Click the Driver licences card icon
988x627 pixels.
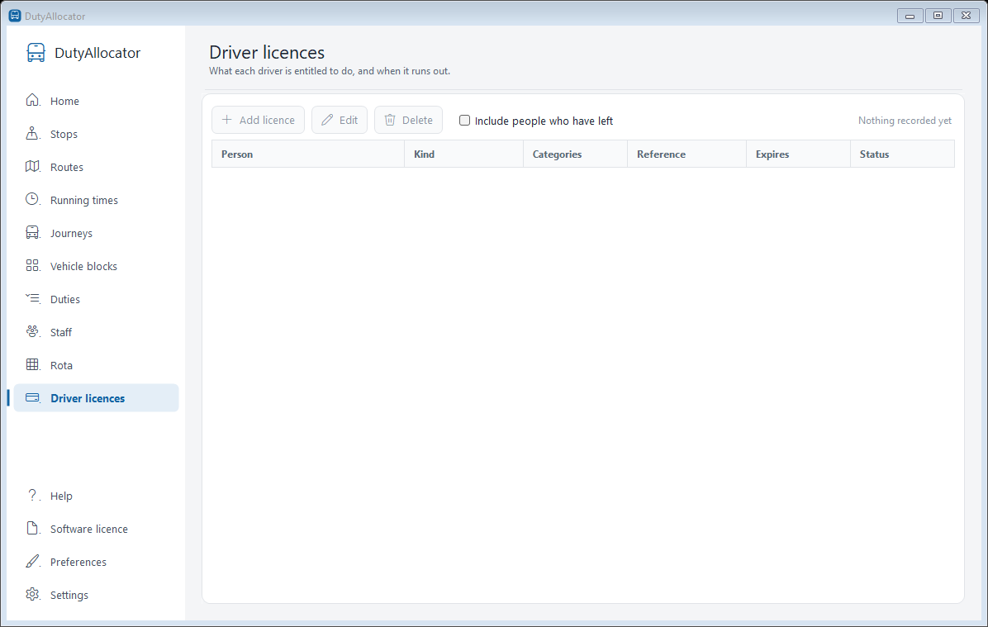coord(33,397)
